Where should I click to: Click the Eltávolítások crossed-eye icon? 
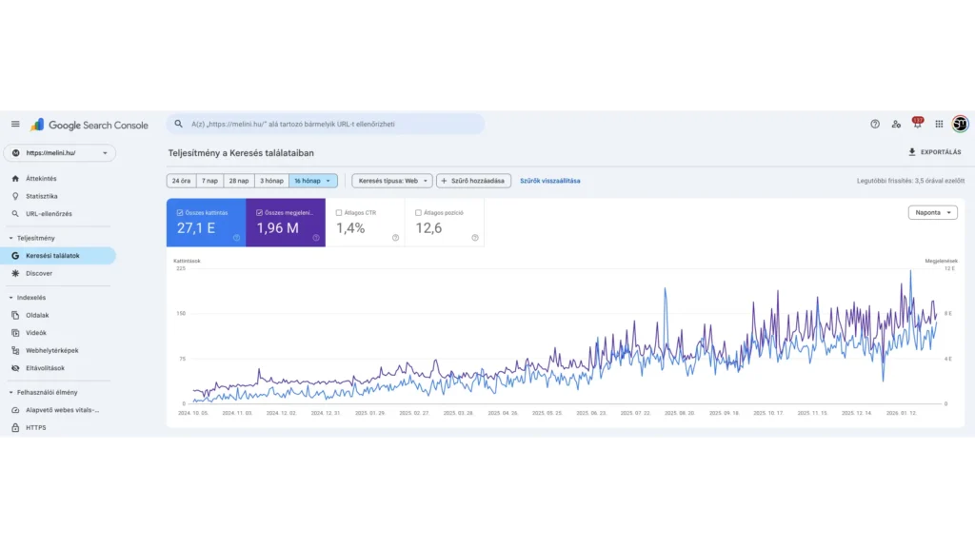coord(15,368)
